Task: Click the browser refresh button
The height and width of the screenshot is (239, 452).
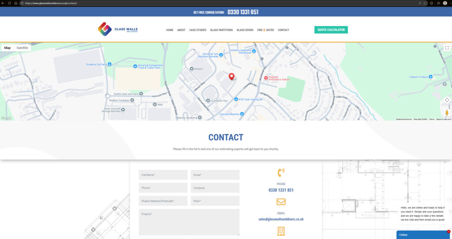Action: tap(15, 3)
